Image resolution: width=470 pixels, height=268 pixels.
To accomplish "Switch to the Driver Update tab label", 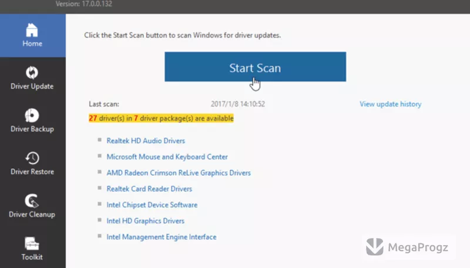I will coord(32,86).
